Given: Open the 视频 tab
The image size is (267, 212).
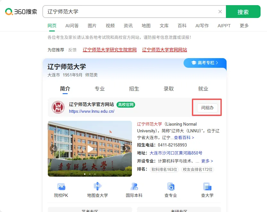Looking at the screenshot, I should 110,26.
